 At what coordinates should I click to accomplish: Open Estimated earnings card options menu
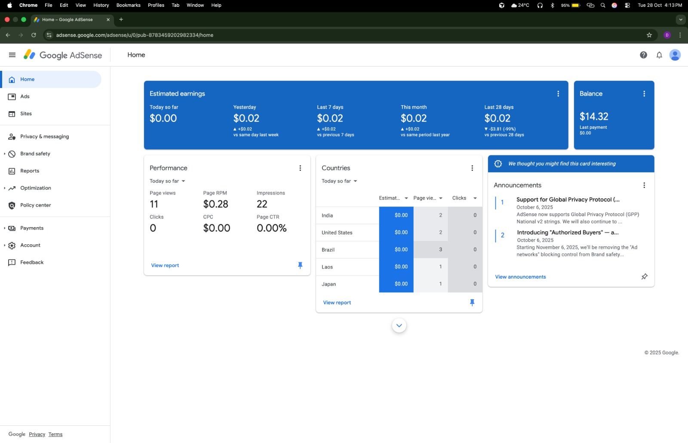[558, 94]
